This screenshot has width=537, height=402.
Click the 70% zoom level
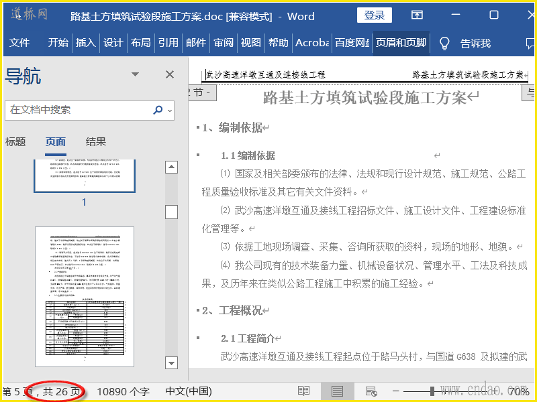[x=518, y=391]
